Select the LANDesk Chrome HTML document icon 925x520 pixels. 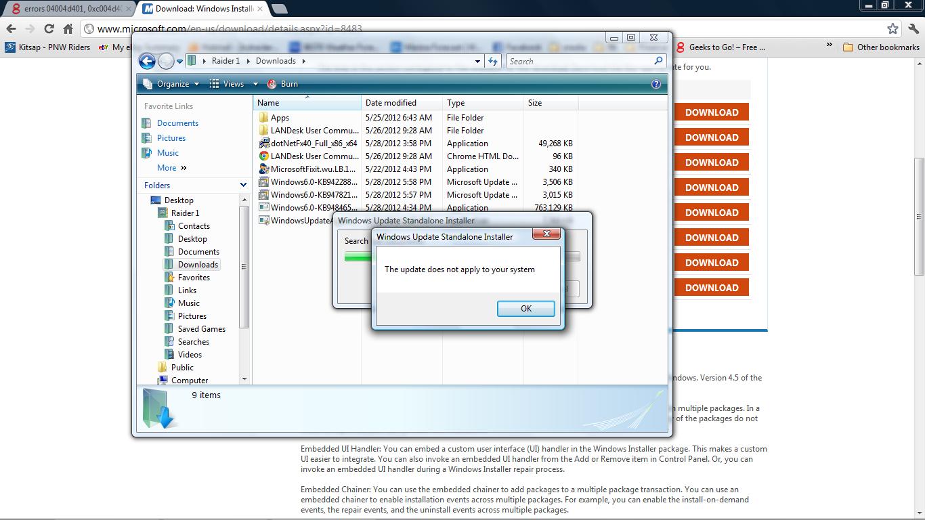point(264,156)
